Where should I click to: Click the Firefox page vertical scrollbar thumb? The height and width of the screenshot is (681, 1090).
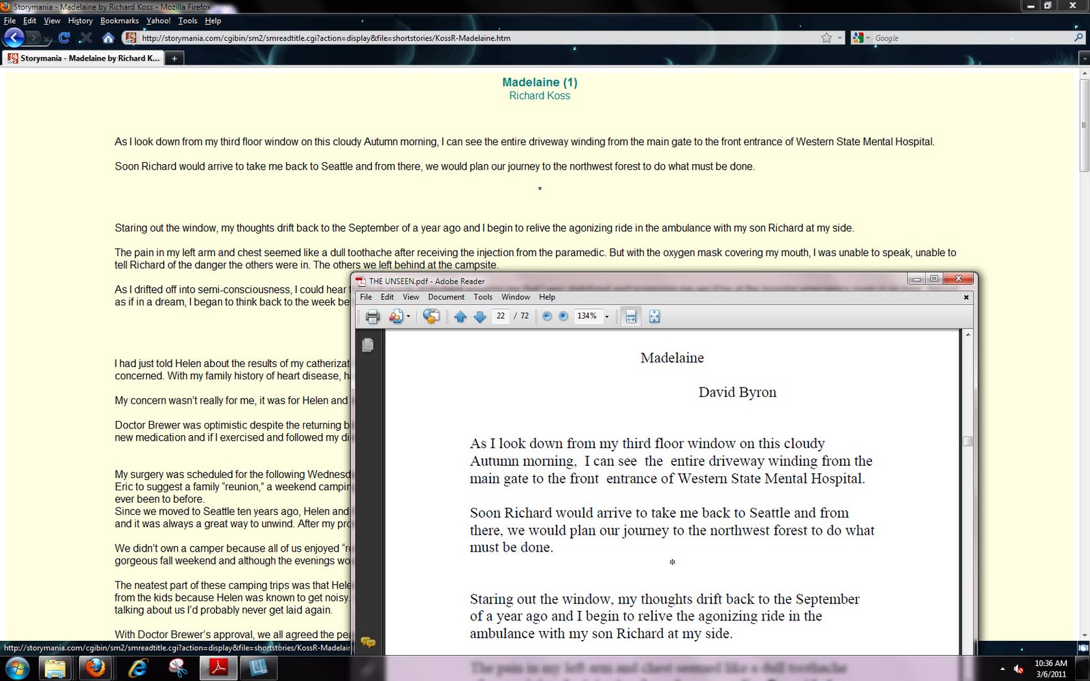1085,125
